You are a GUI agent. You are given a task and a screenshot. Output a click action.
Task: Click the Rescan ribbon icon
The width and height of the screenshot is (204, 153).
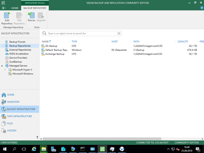(x=31, y=17)
